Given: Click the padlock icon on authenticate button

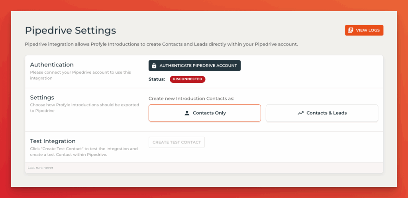Looking at the screenshot, I should coord(154,66).
